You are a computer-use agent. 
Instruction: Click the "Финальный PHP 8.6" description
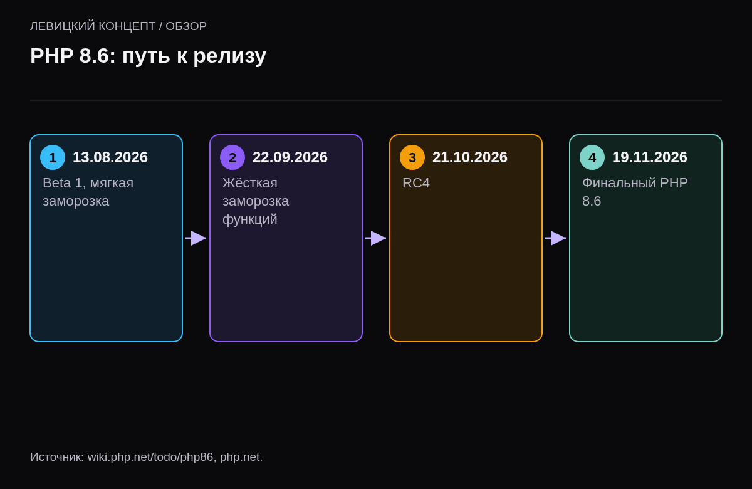coord(635,192)
